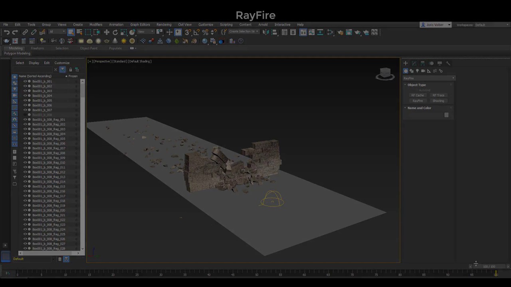The height and width of the screenshot is (287, 511).
Task: Switch to the Modify command panel
Action: pos(414,63)
